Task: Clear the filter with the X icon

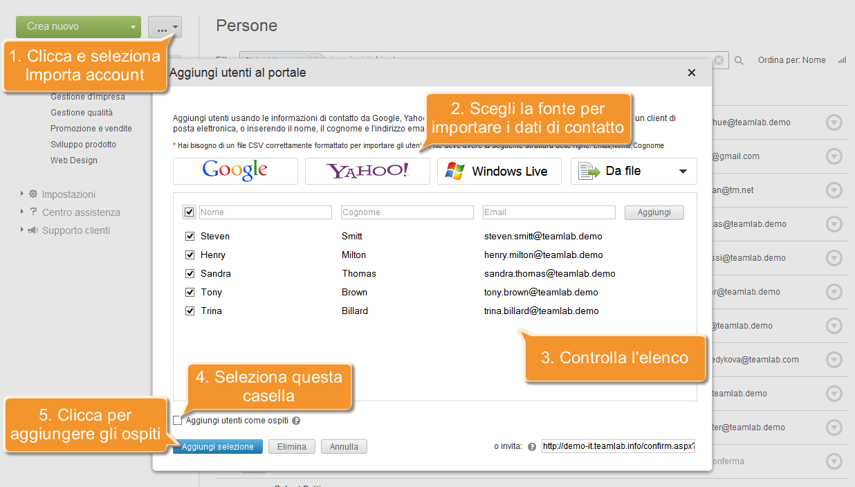Action: tap(719, 60)
